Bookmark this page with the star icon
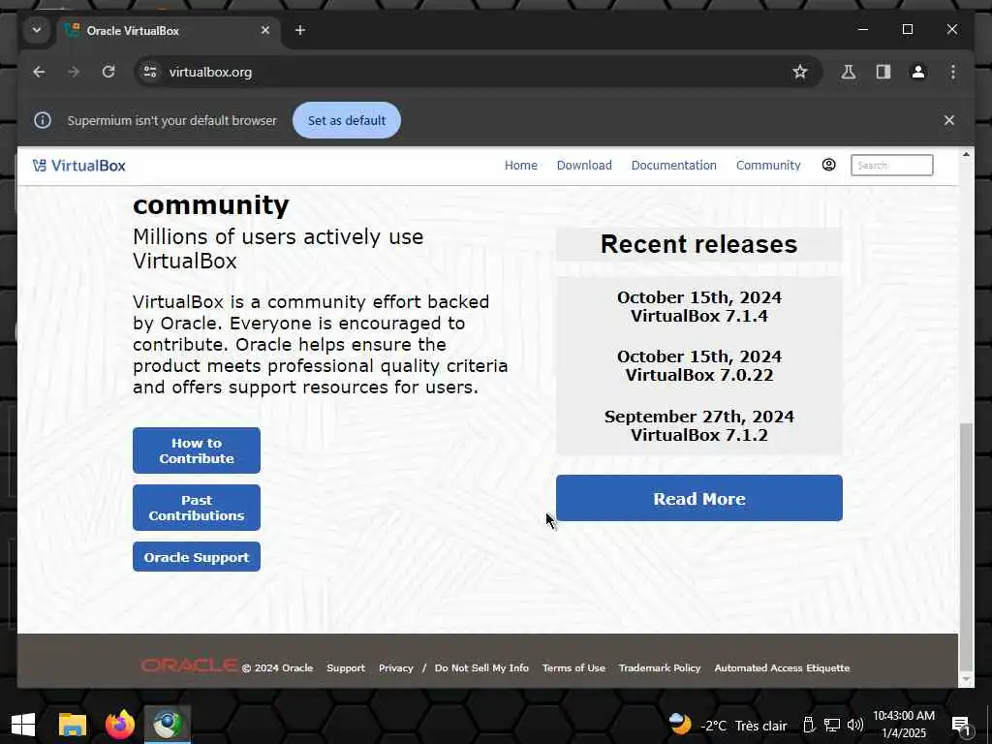This screenshot has width=992, height=744. click(x=799, y=72)
